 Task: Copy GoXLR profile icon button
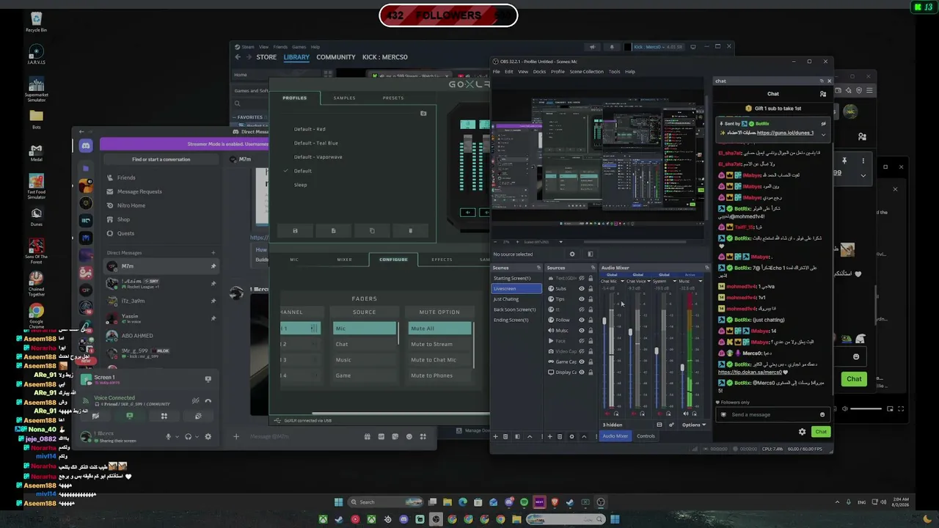372,230
